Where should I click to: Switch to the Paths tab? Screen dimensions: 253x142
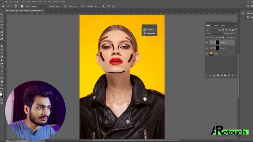tap(223, 25)
